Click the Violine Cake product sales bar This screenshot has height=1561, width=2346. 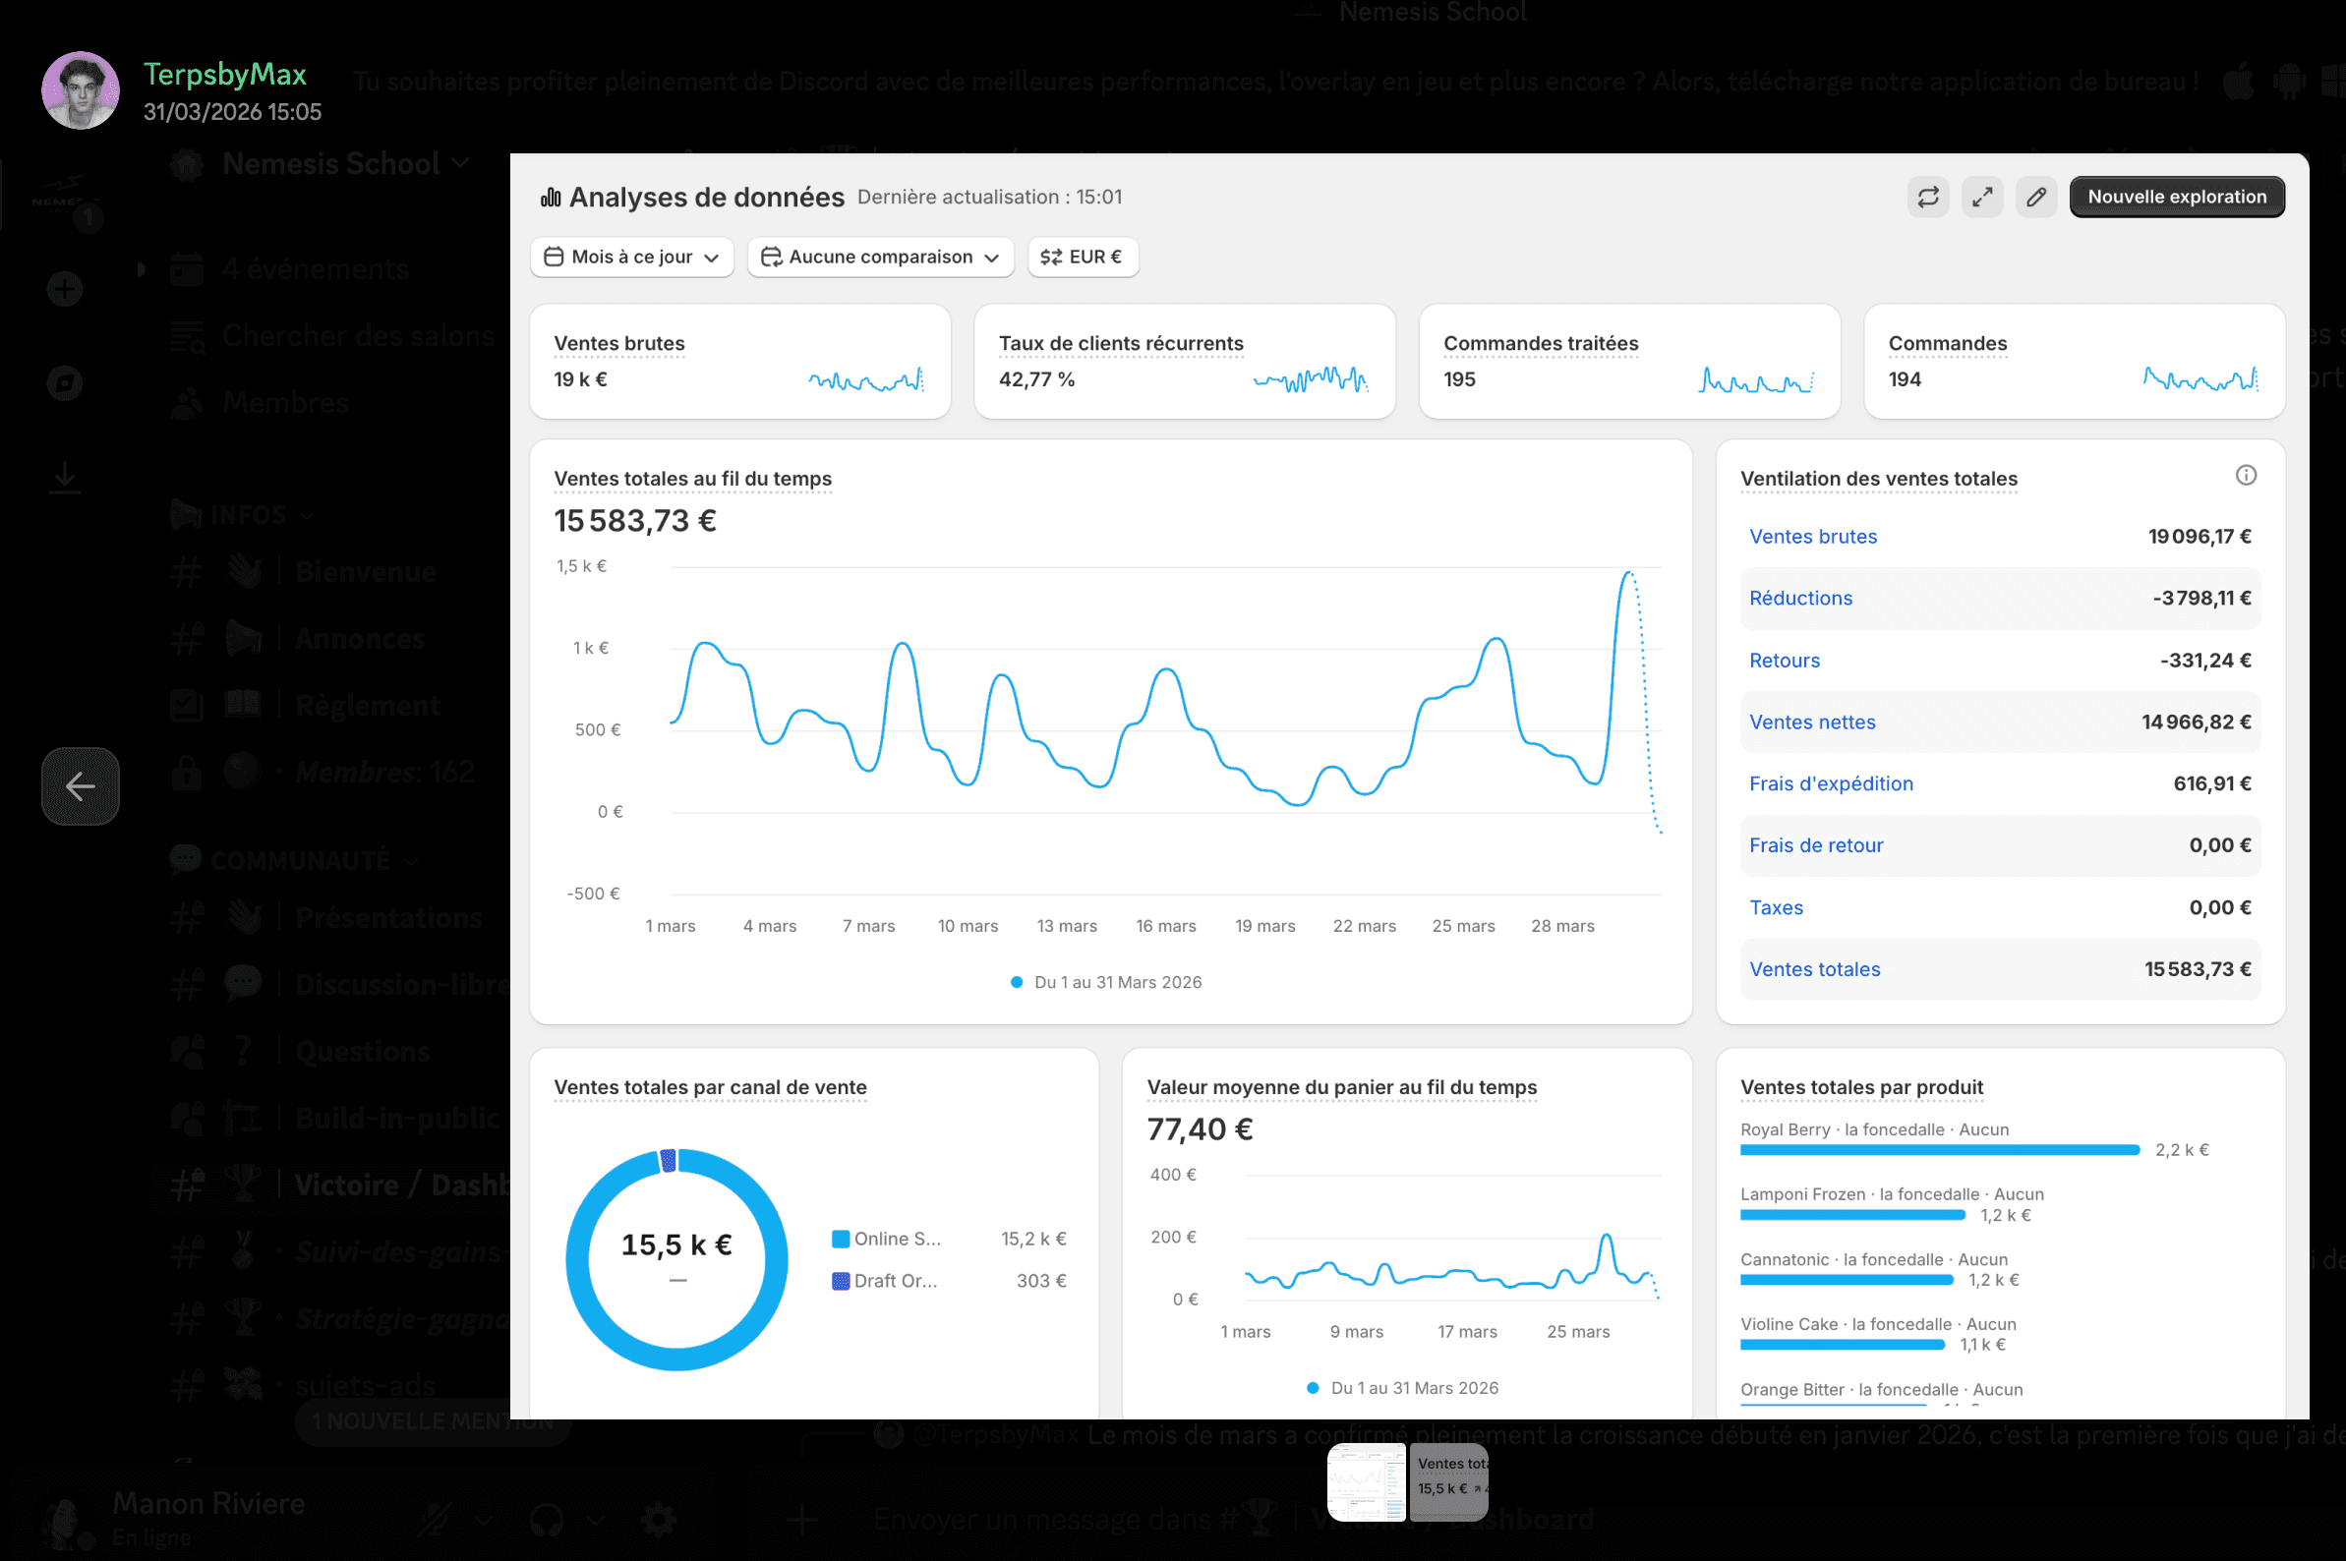pyautogui.click(x=1843, y=1345)
